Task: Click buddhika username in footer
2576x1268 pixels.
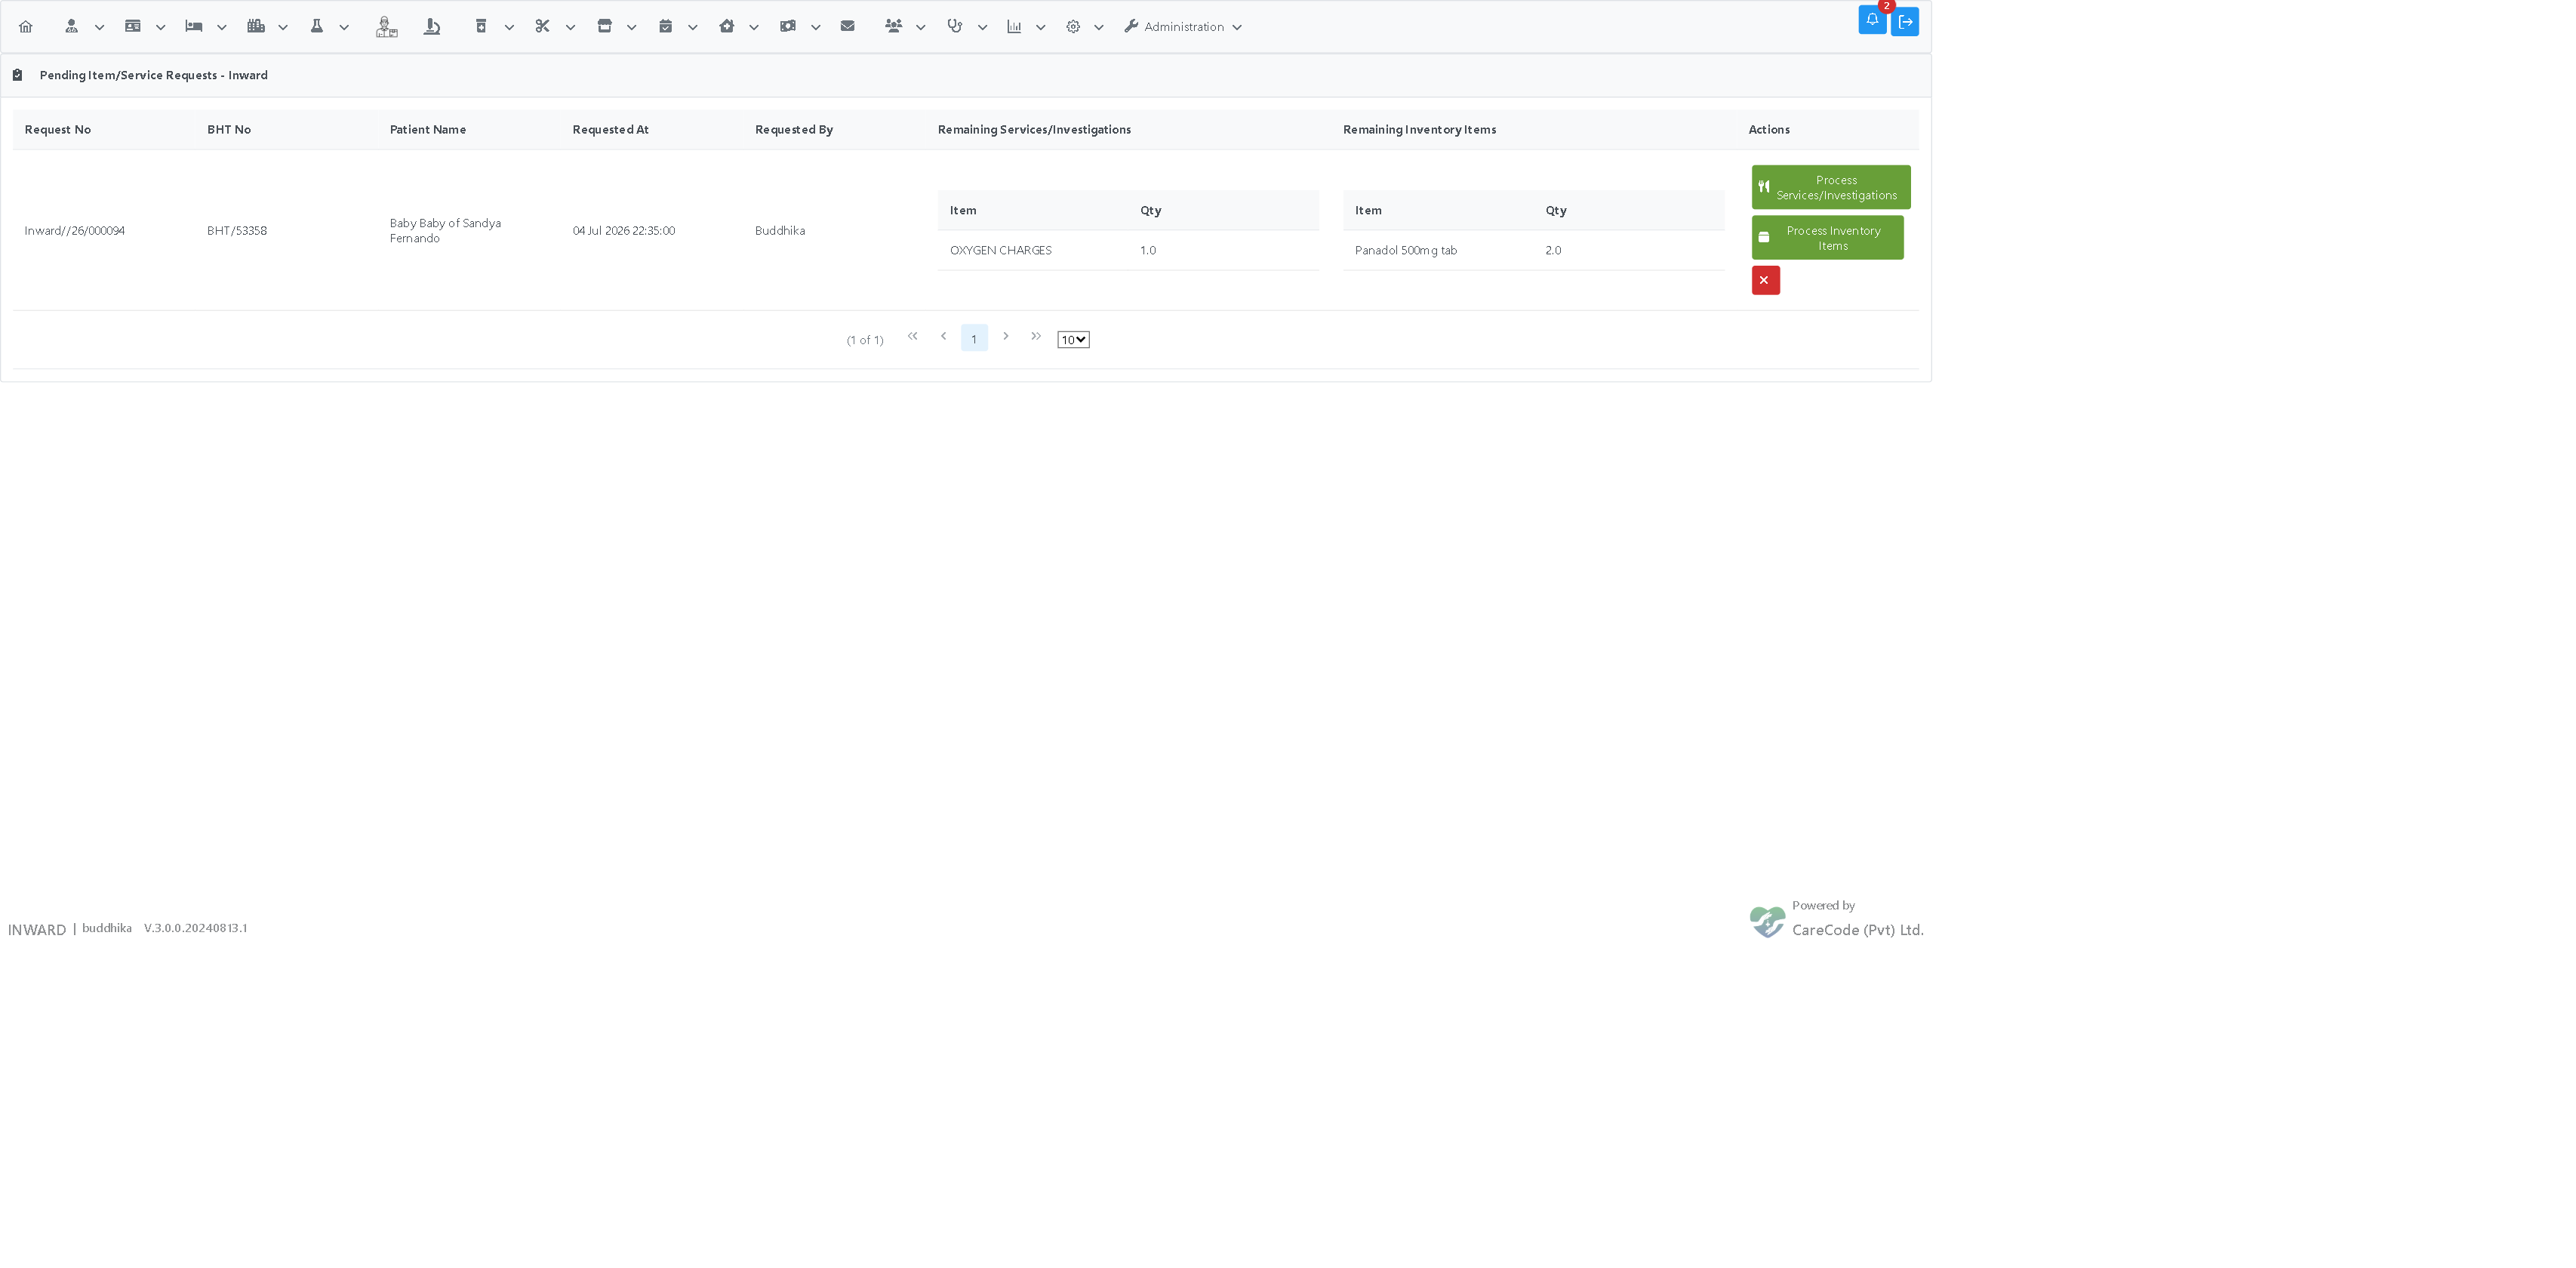Action: pos(107,928)
